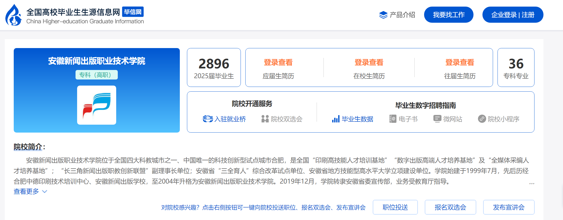This screenshot has width=563, height=220.
Task: Click 登录查看 above 在校生简历
Action: 369,62
